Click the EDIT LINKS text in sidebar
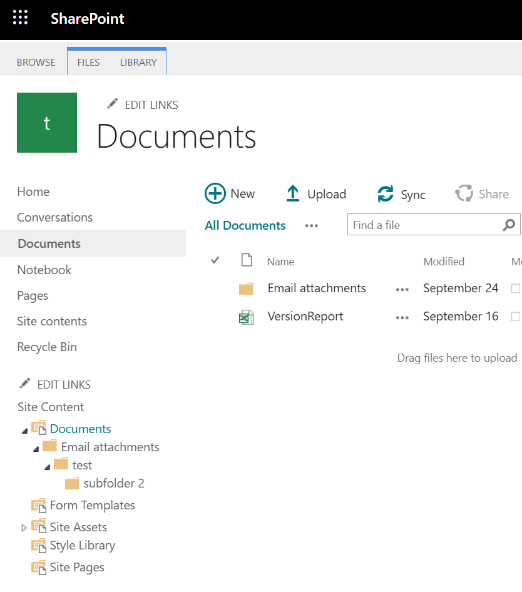Screen dimensions: 522x592 pos(64,385)
